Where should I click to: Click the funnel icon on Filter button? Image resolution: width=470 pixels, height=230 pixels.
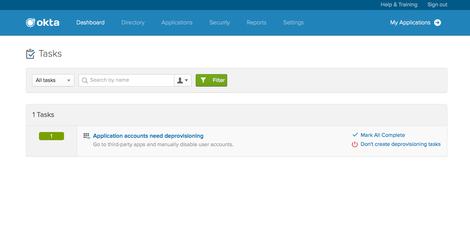pos(203,80)
